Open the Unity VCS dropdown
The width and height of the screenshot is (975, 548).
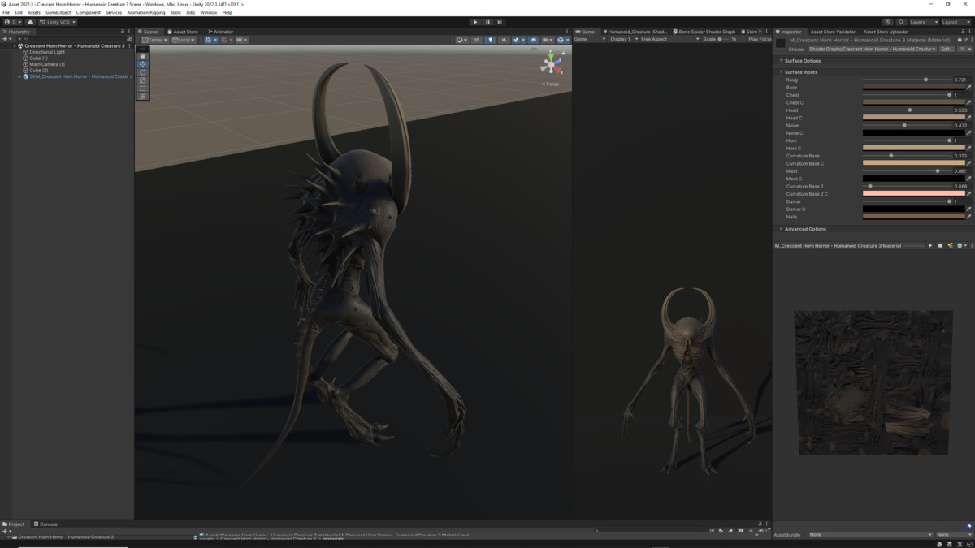click(x=58, y=22)
